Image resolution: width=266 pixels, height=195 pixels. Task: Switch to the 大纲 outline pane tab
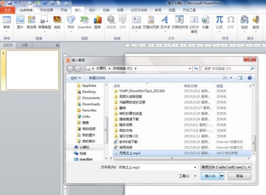point(24,45)
